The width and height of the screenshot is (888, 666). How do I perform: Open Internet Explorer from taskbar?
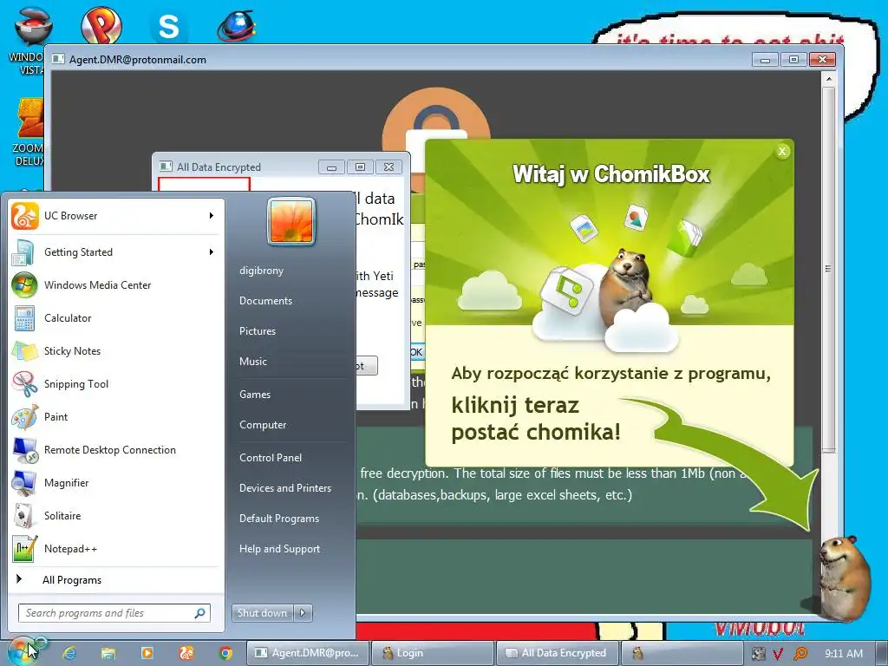tap(69, 653)
